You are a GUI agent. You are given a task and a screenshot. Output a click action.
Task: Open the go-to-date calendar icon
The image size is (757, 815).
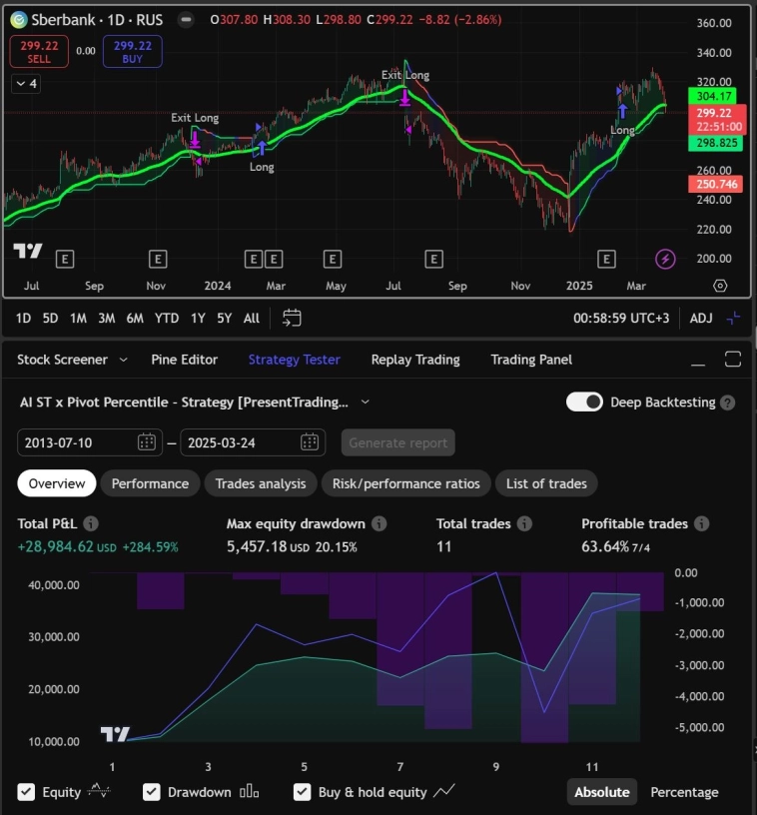pyautogui.click(x=292, y=318)
